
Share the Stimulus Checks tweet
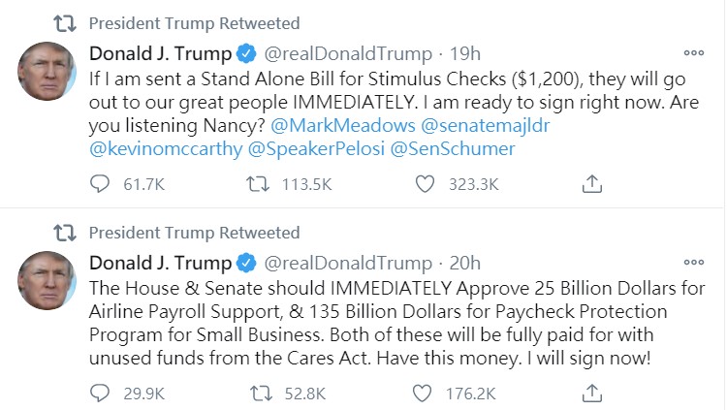click(592, 181)
